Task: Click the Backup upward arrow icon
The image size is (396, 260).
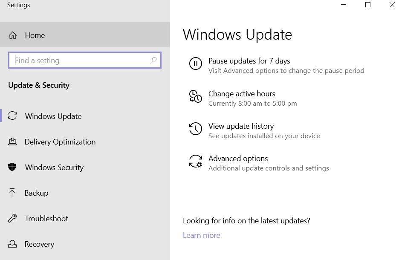Action: [x=12, y=193]
